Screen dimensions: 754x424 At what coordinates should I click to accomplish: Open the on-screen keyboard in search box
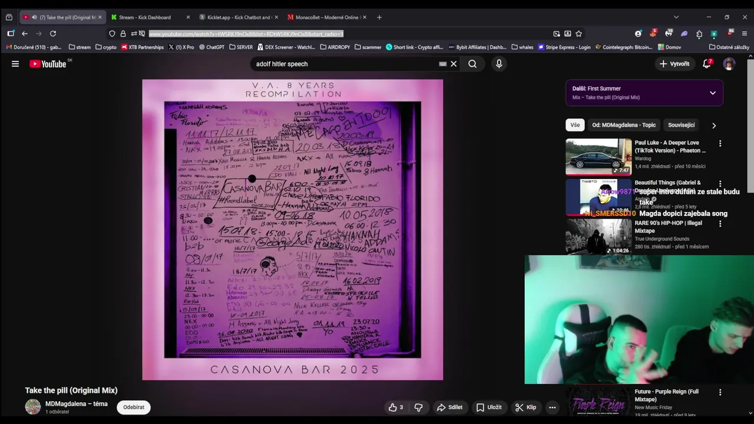[x=442, y=64]
